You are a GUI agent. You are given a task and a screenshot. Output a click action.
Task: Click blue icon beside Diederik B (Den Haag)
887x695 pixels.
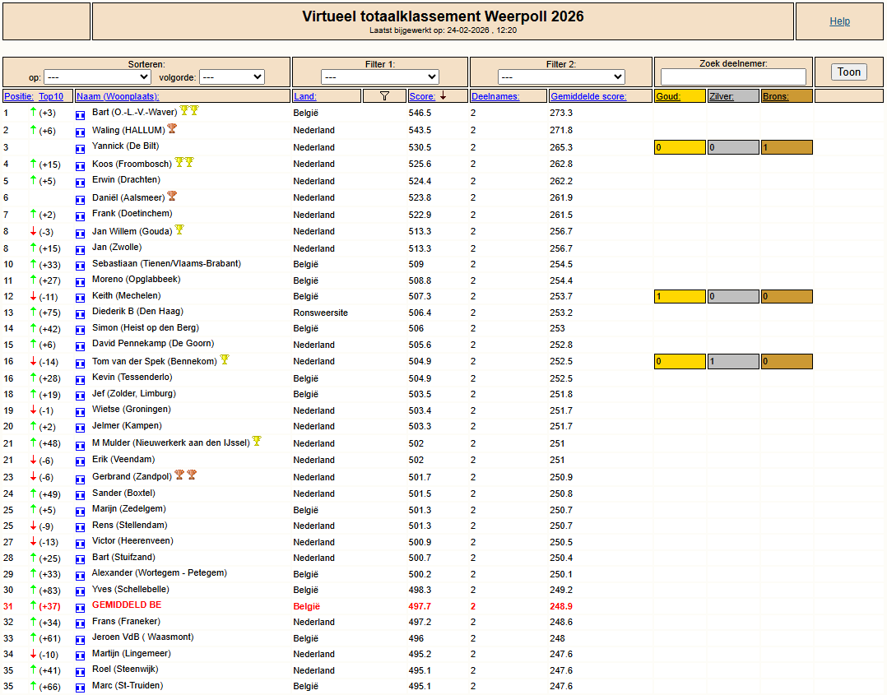[x=81, y=314]
